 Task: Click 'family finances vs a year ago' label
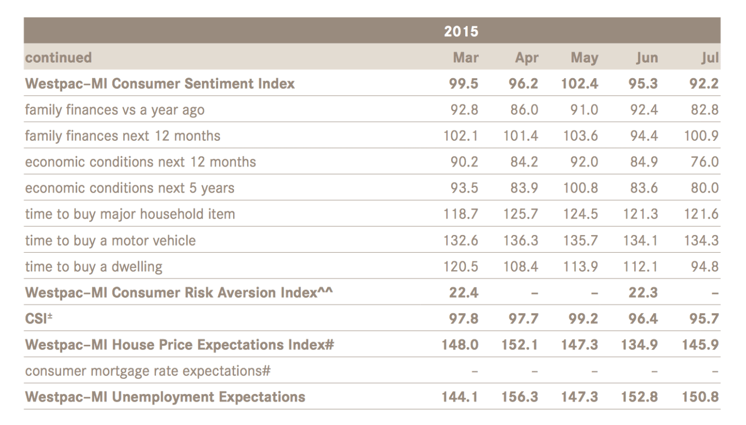[x=114, y=110]
